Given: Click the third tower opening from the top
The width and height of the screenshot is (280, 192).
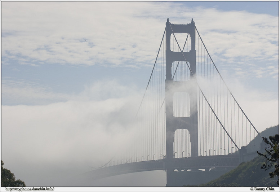Looking at the screenshot, I should [x=181, y=105].
